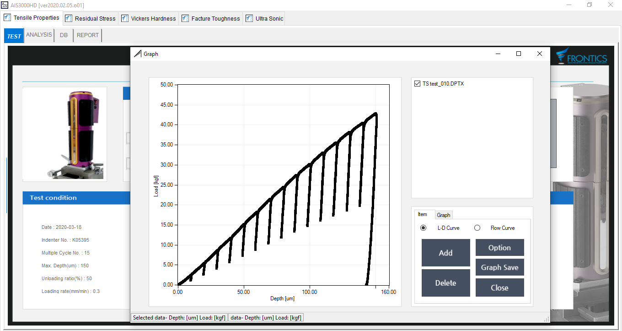The height and width of the screenshot is (331, 622).
Task: Click the FRONTICS logo
Action: click(x=581, y=58)
